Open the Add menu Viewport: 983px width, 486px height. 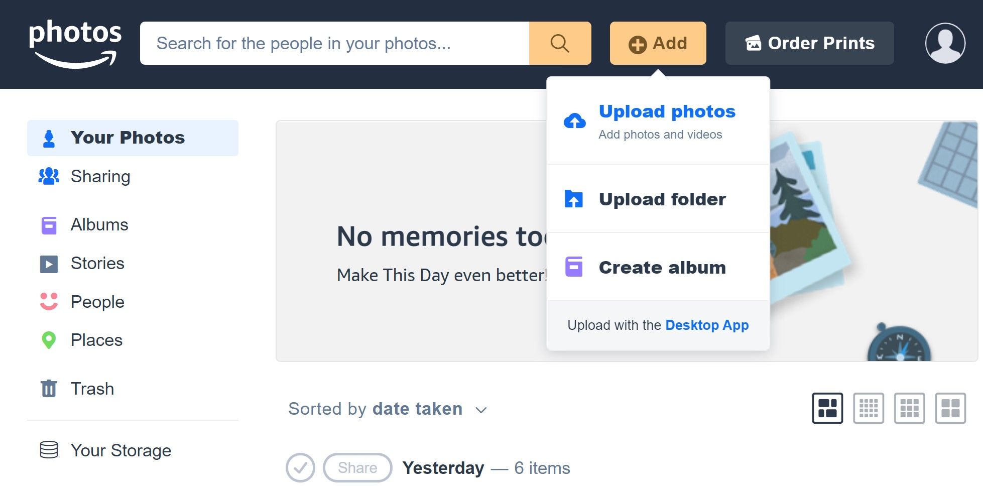(x=658, y=43)
